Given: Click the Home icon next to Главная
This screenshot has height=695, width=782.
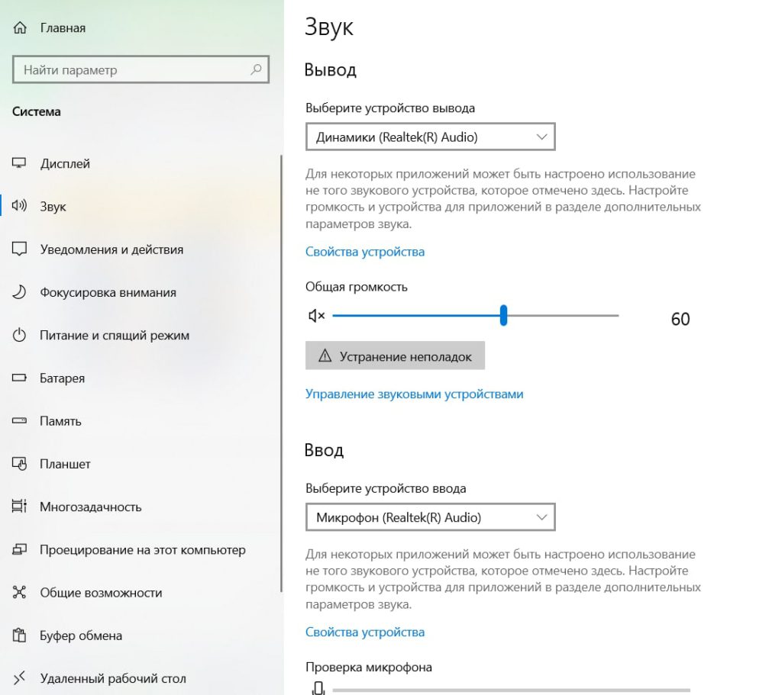Looking at the screenshot, I should coord(20,28).
